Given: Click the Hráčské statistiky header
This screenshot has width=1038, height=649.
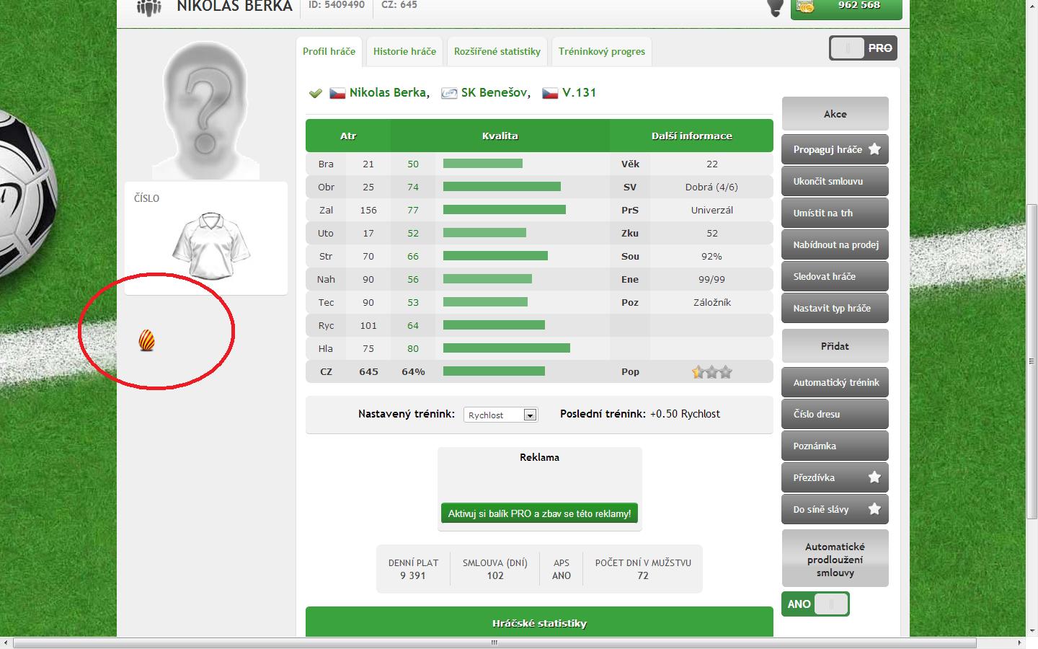Looking at the screenshot, I should click(539, 623).
